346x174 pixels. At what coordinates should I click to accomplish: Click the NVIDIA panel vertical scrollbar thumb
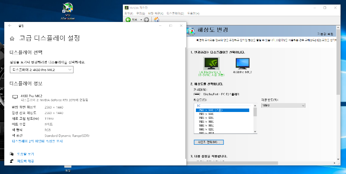[338, 62]
